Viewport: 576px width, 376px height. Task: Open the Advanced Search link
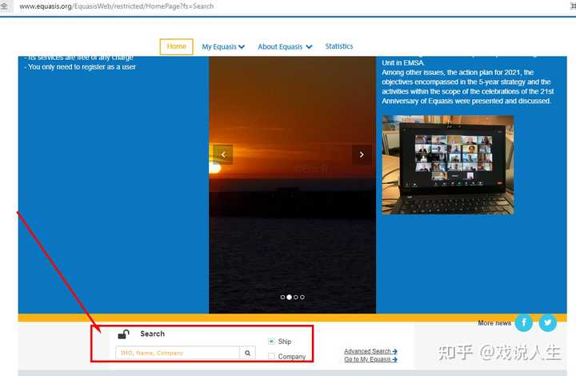click(x=370, y=351)
